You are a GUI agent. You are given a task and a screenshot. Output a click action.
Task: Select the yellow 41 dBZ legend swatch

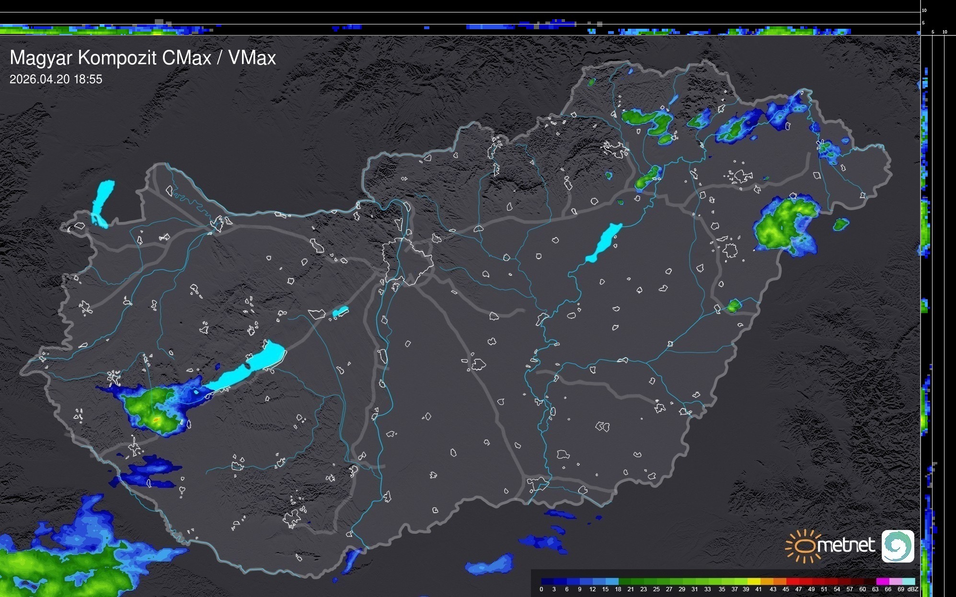757,581
